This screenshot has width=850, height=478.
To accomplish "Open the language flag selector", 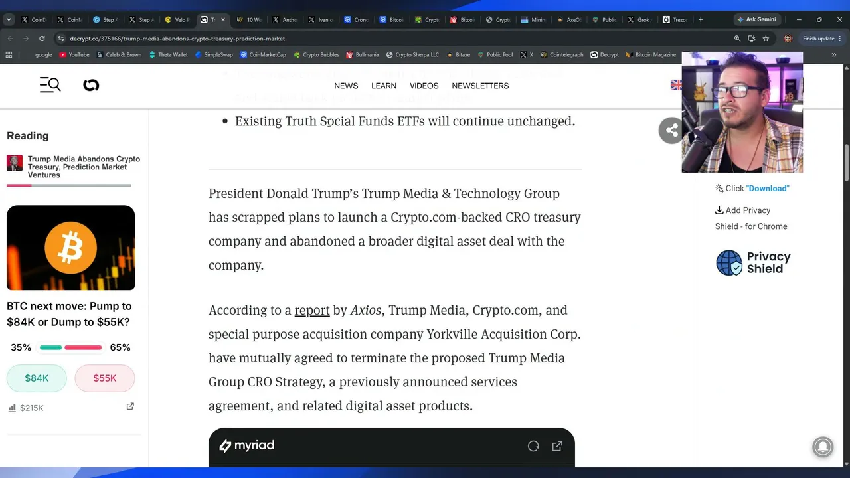I will coord(676,85).
